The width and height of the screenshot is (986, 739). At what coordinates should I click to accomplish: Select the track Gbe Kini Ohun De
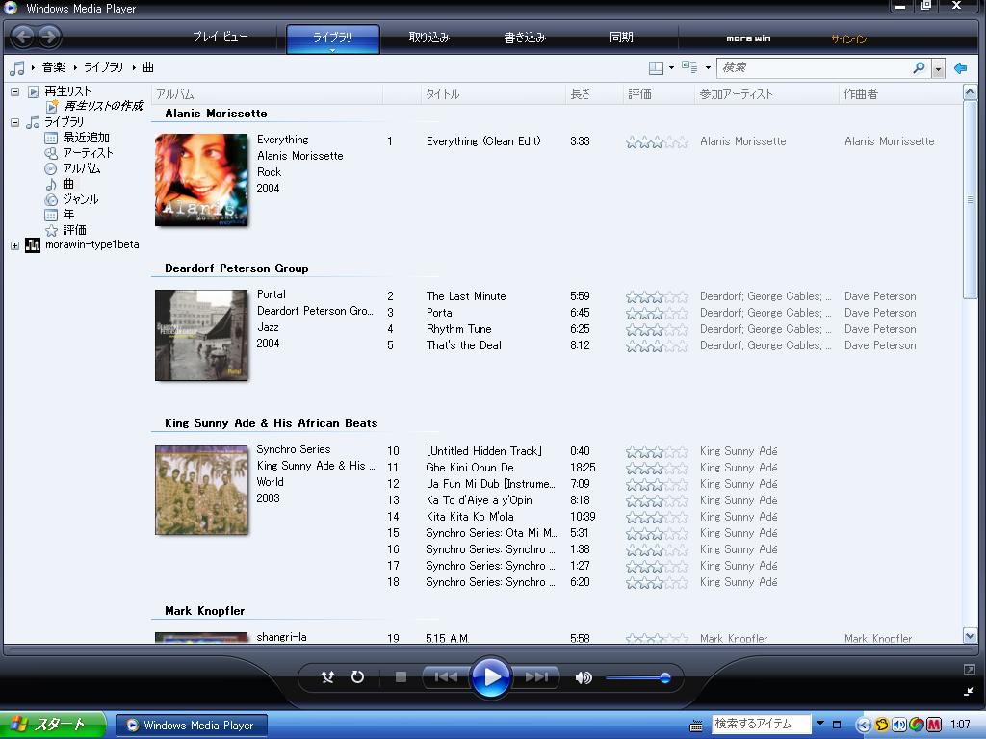click(470, 468)
